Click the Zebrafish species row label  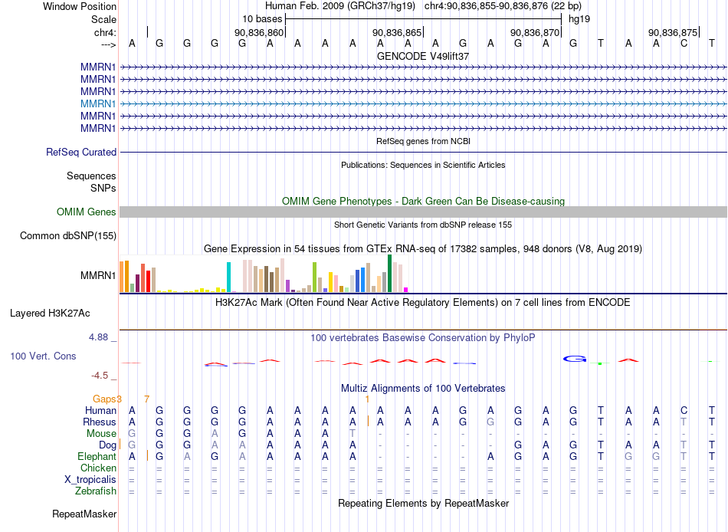[96, 491]
